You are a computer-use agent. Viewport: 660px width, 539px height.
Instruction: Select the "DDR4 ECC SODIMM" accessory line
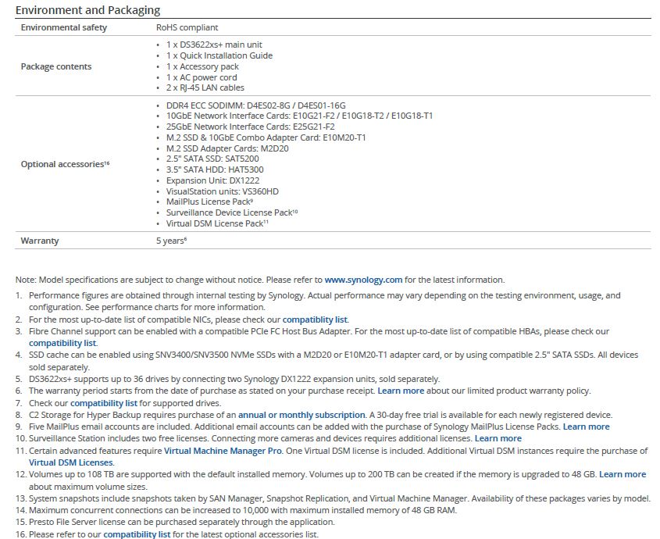(x=255, y=105)
